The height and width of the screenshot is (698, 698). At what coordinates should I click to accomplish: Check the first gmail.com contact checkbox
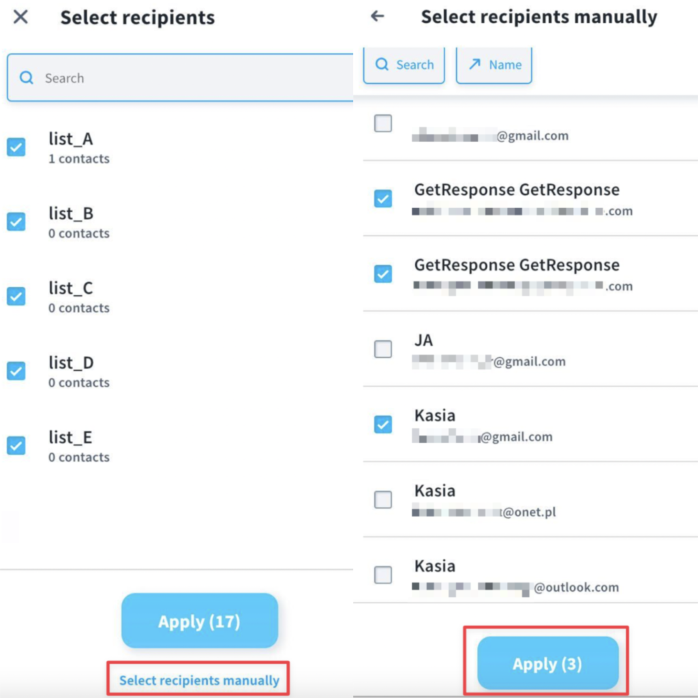point(383,123)
